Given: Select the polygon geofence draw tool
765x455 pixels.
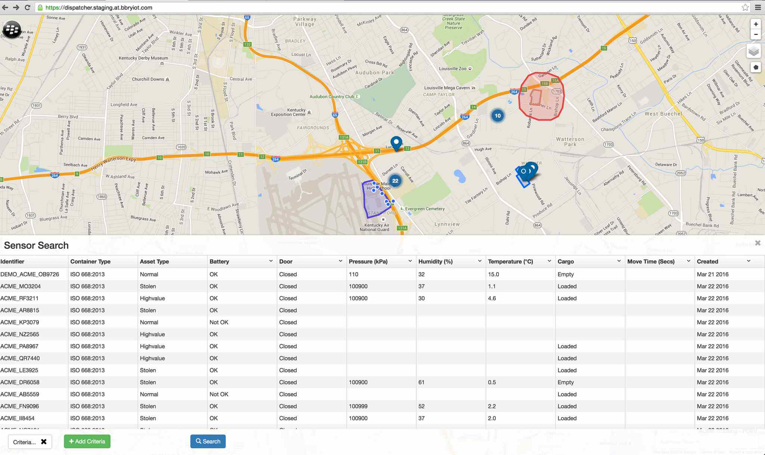Looking at the screenshot, I should [x=756, y=68].
